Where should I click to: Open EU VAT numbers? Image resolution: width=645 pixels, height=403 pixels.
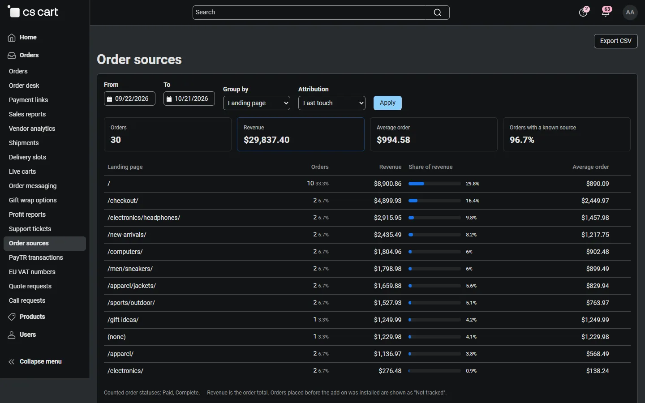32,272
